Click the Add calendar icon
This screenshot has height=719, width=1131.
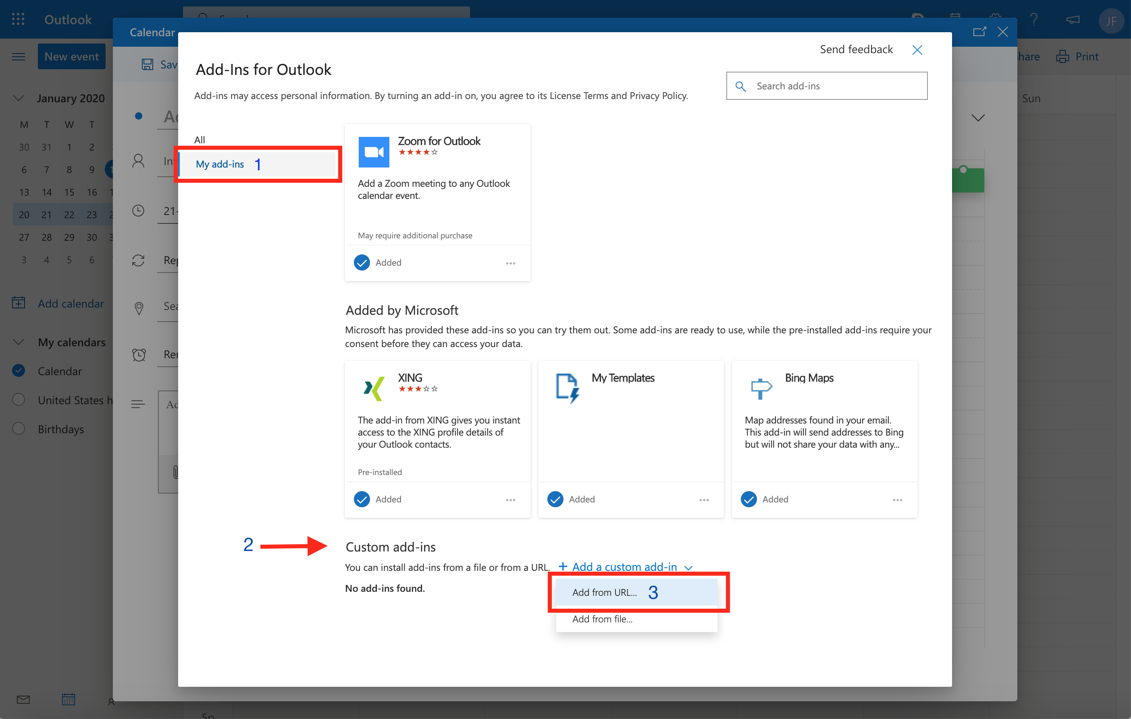coord(18,302)
